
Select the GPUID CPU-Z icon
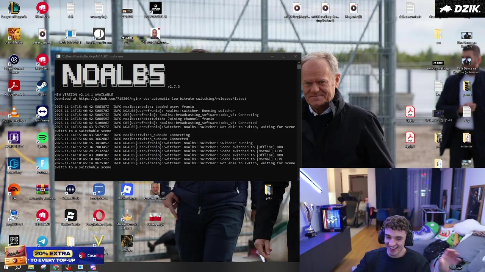(14, 140)
